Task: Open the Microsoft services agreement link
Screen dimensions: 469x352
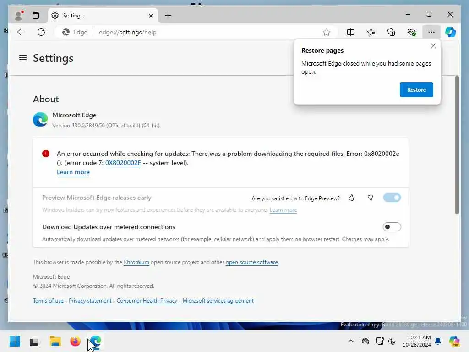Action: pyautogui.click(x=218, y=301)
